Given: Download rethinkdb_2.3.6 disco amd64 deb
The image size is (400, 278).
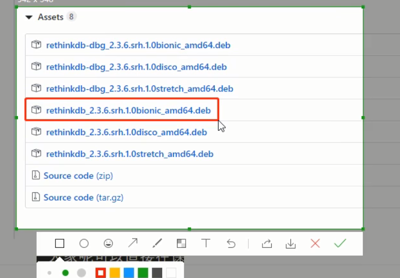Looking at the screenshot, I should point(127,132).
